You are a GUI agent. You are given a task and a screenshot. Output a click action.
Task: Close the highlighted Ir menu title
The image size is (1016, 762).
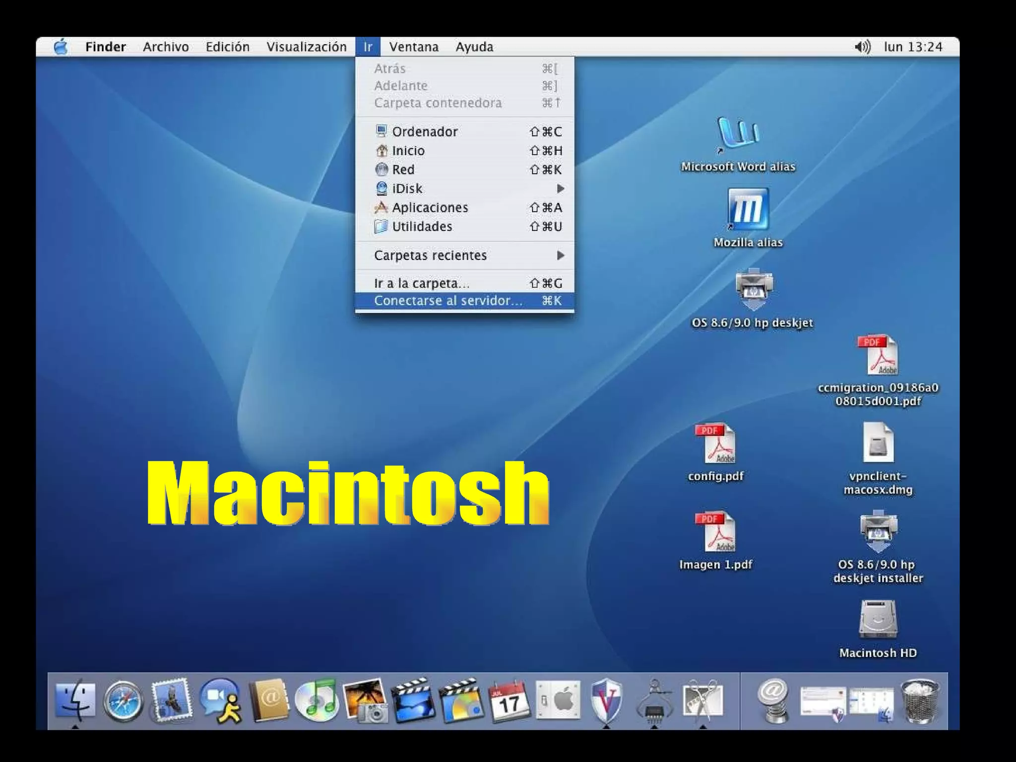pyautogui.click(x=368, y=47)
